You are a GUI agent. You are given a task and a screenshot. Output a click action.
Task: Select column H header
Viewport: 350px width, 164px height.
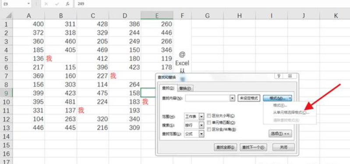pos(240,15)
